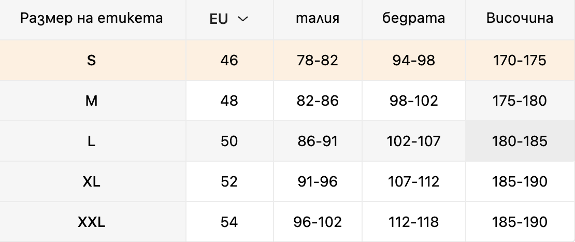Click the EU size 52 cell
The height and width of the screenshot is (242, 575).
point(229,181)
